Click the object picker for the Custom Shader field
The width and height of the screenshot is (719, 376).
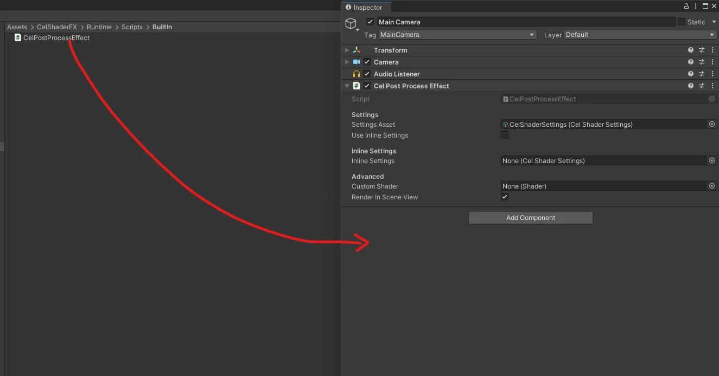[x=712, y=186]
